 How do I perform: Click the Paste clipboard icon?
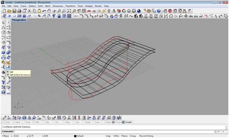pos(39,11)
